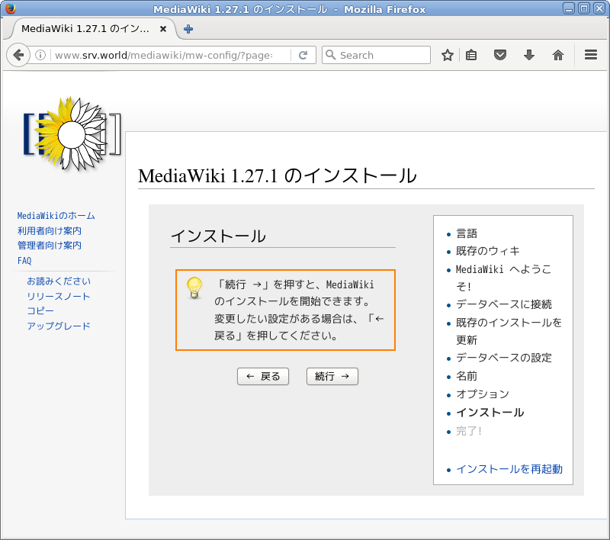Click the 言語 step in the list
This screenshot has height=540, width=610.
[x=467, y=233]
